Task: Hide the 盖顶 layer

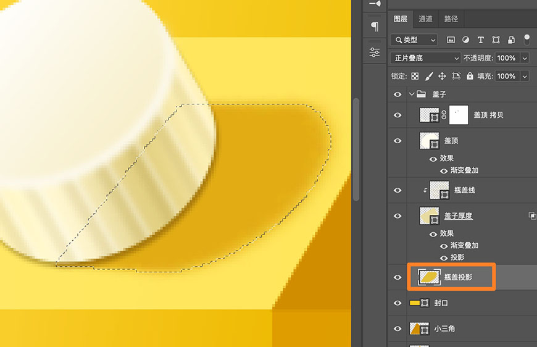Action: [398, 141]
